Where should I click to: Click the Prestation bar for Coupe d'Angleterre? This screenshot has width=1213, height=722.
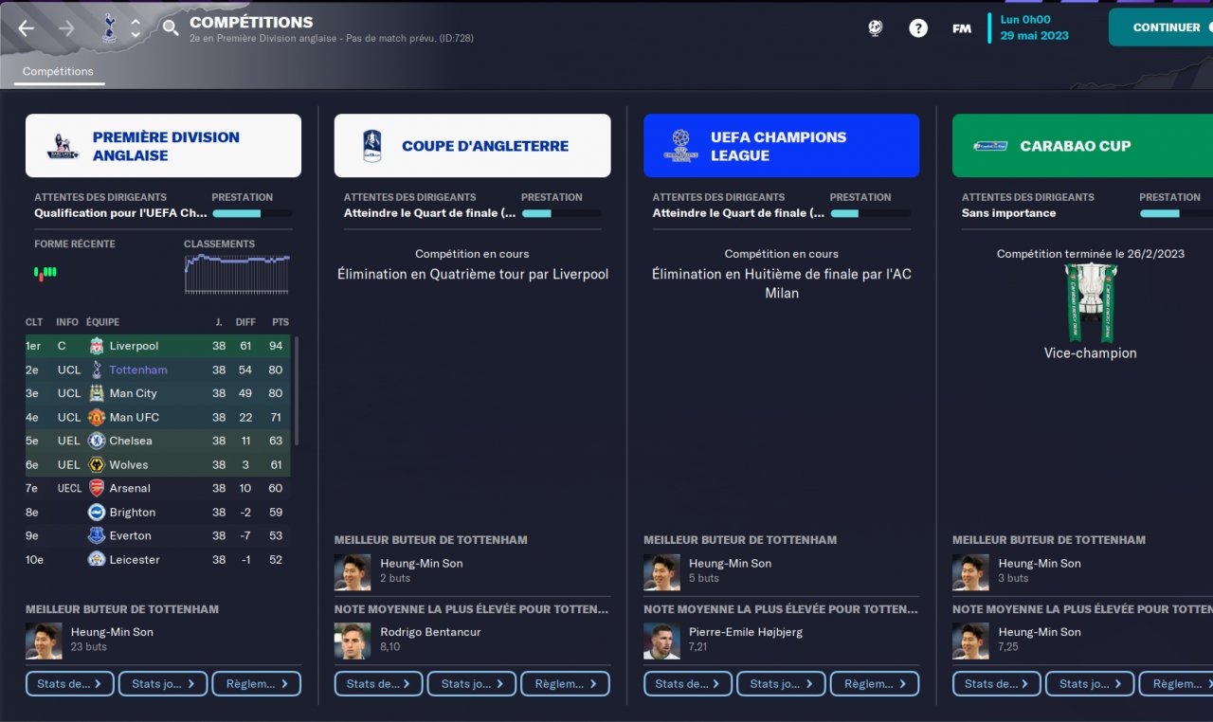pyautogui.click(x=561, y=214)
